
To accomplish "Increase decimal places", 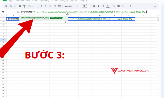I will pyautogui.click(x=55, y=6).
